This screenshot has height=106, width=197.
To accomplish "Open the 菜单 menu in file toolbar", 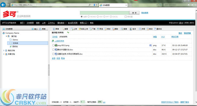I will pos(56,29).
